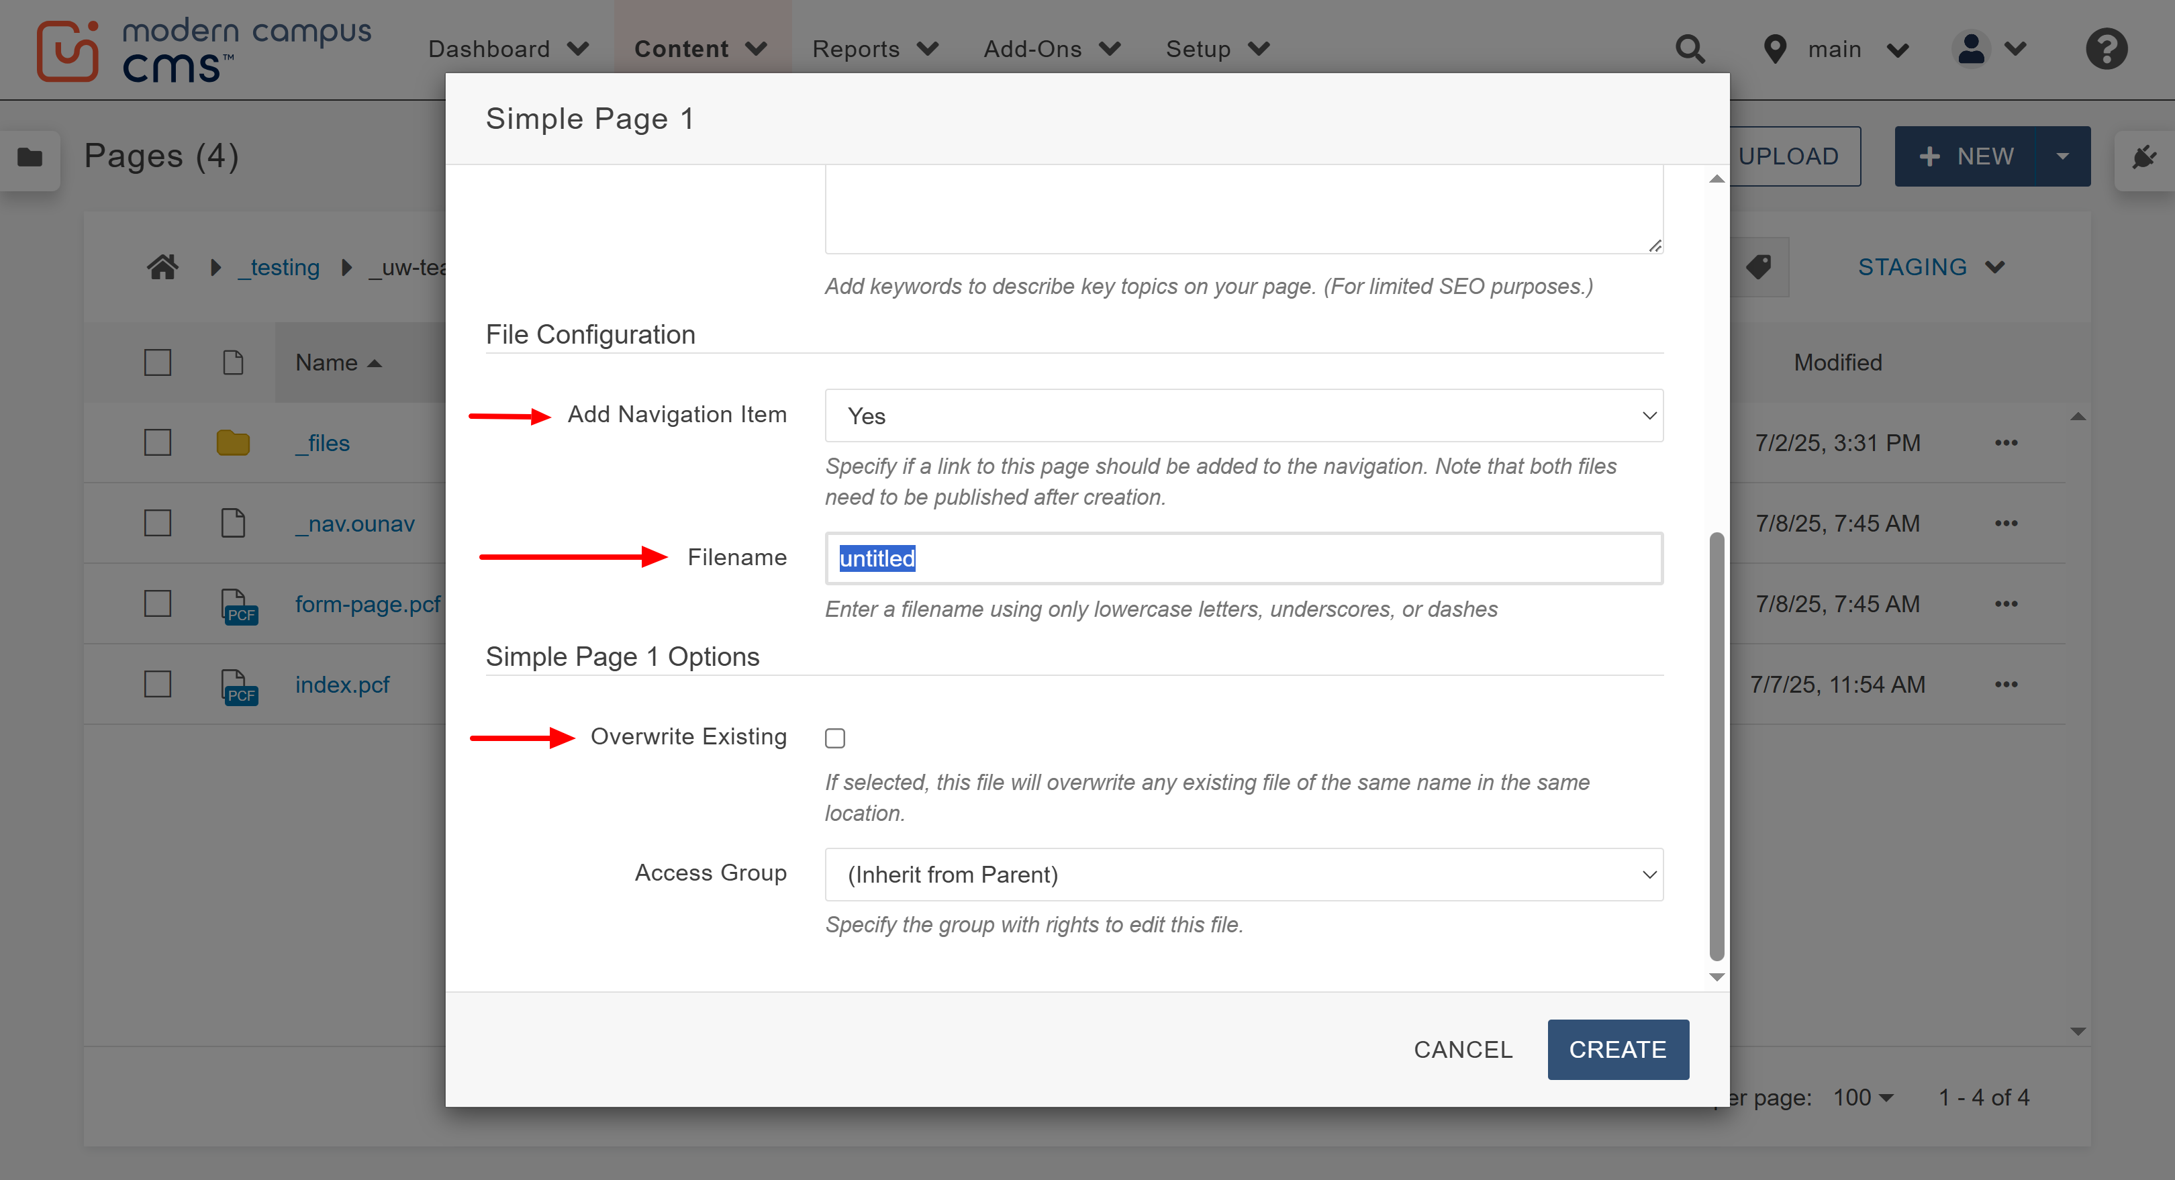
Task: Open the kebab menu for index.pcf row
Action: coord(2007,685)
